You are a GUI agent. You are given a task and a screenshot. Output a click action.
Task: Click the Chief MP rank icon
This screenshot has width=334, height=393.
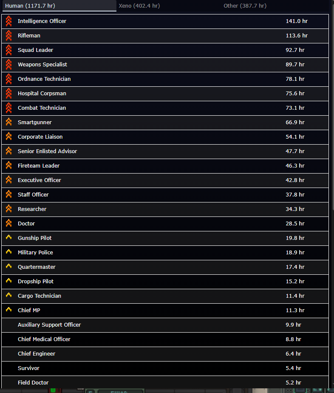(8, 310)
